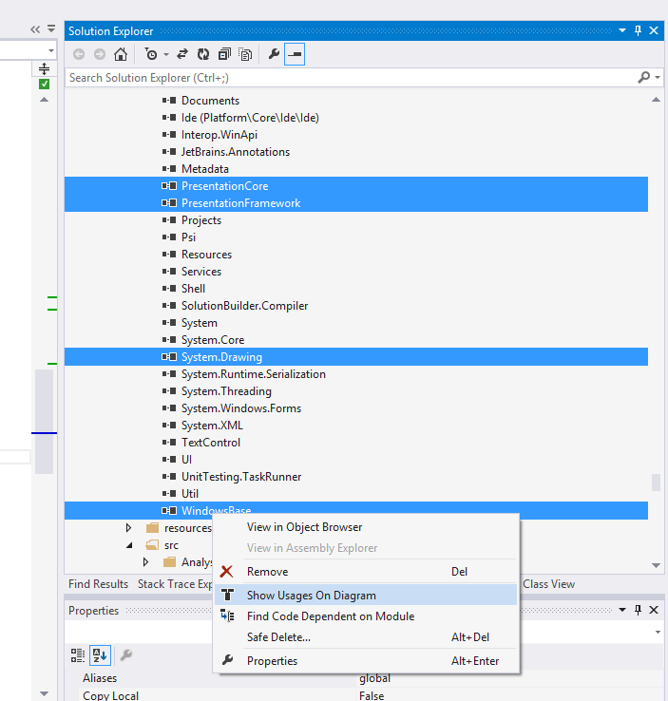The image size is (668, 701).
Task: Select System.Runtime.Serialization reference
Action: coord(254,374)
